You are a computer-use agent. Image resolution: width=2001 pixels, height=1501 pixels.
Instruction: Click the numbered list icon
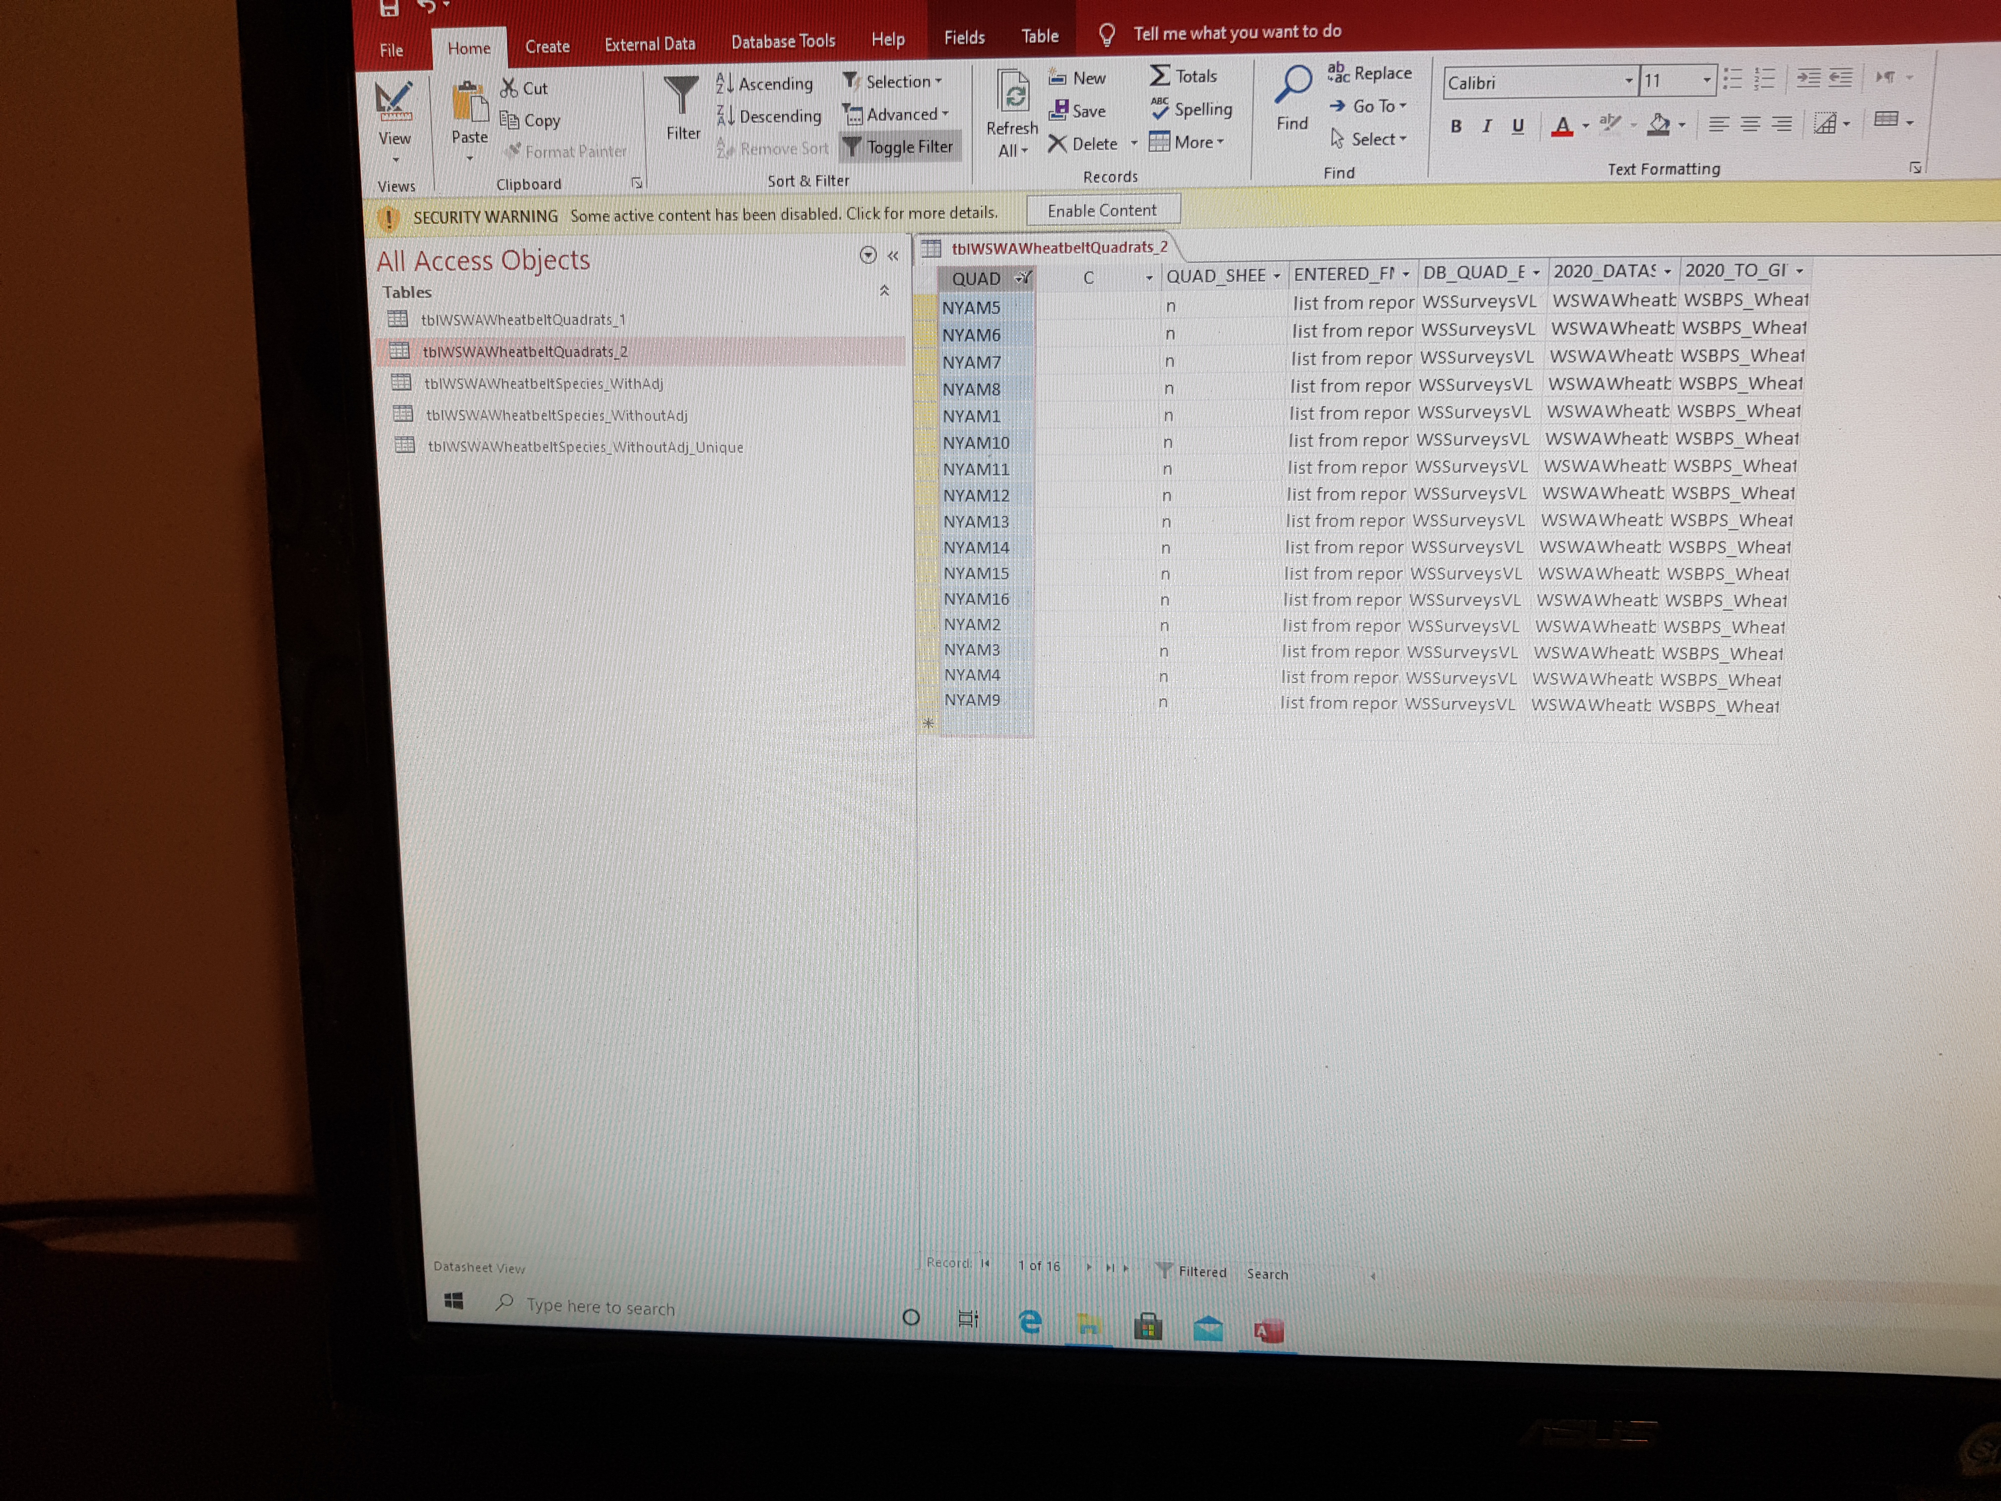click(x=1765, y=79)
